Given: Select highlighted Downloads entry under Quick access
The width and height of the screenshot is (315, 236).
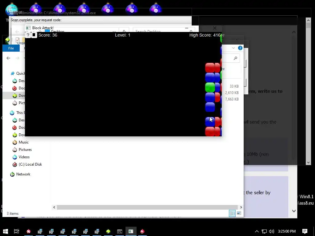Looking at the screenshot, I should tap(14, 96).
